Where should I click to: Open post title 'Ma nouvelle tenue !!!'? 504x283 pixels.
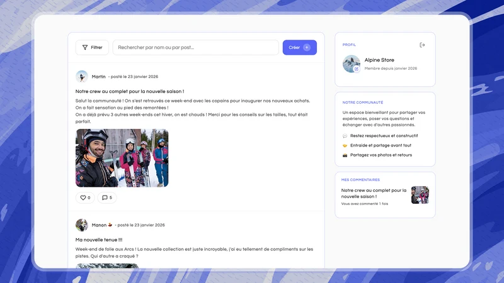99,240
